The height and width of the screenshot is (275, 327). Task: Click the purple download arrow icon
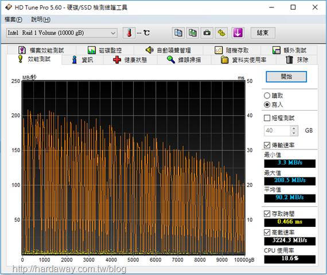tap(238, 33)
